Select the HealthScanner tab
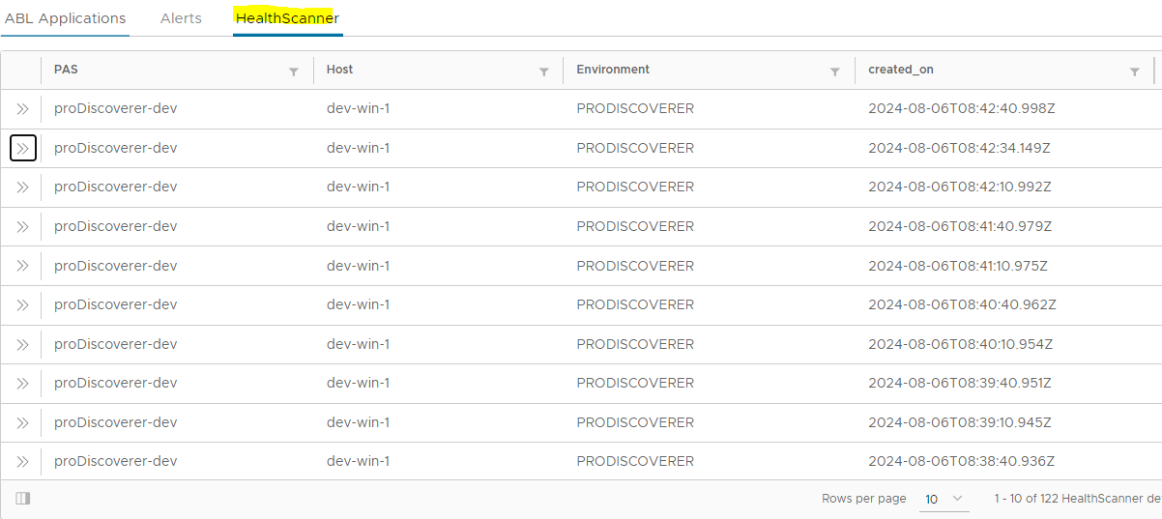The width and height of the screenshot is (1162, 519). coord(288,18)
